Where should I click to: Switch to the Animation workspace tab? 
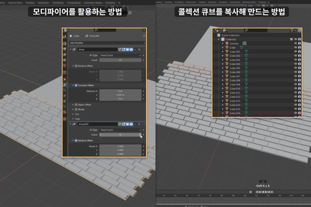coord(44,3)
